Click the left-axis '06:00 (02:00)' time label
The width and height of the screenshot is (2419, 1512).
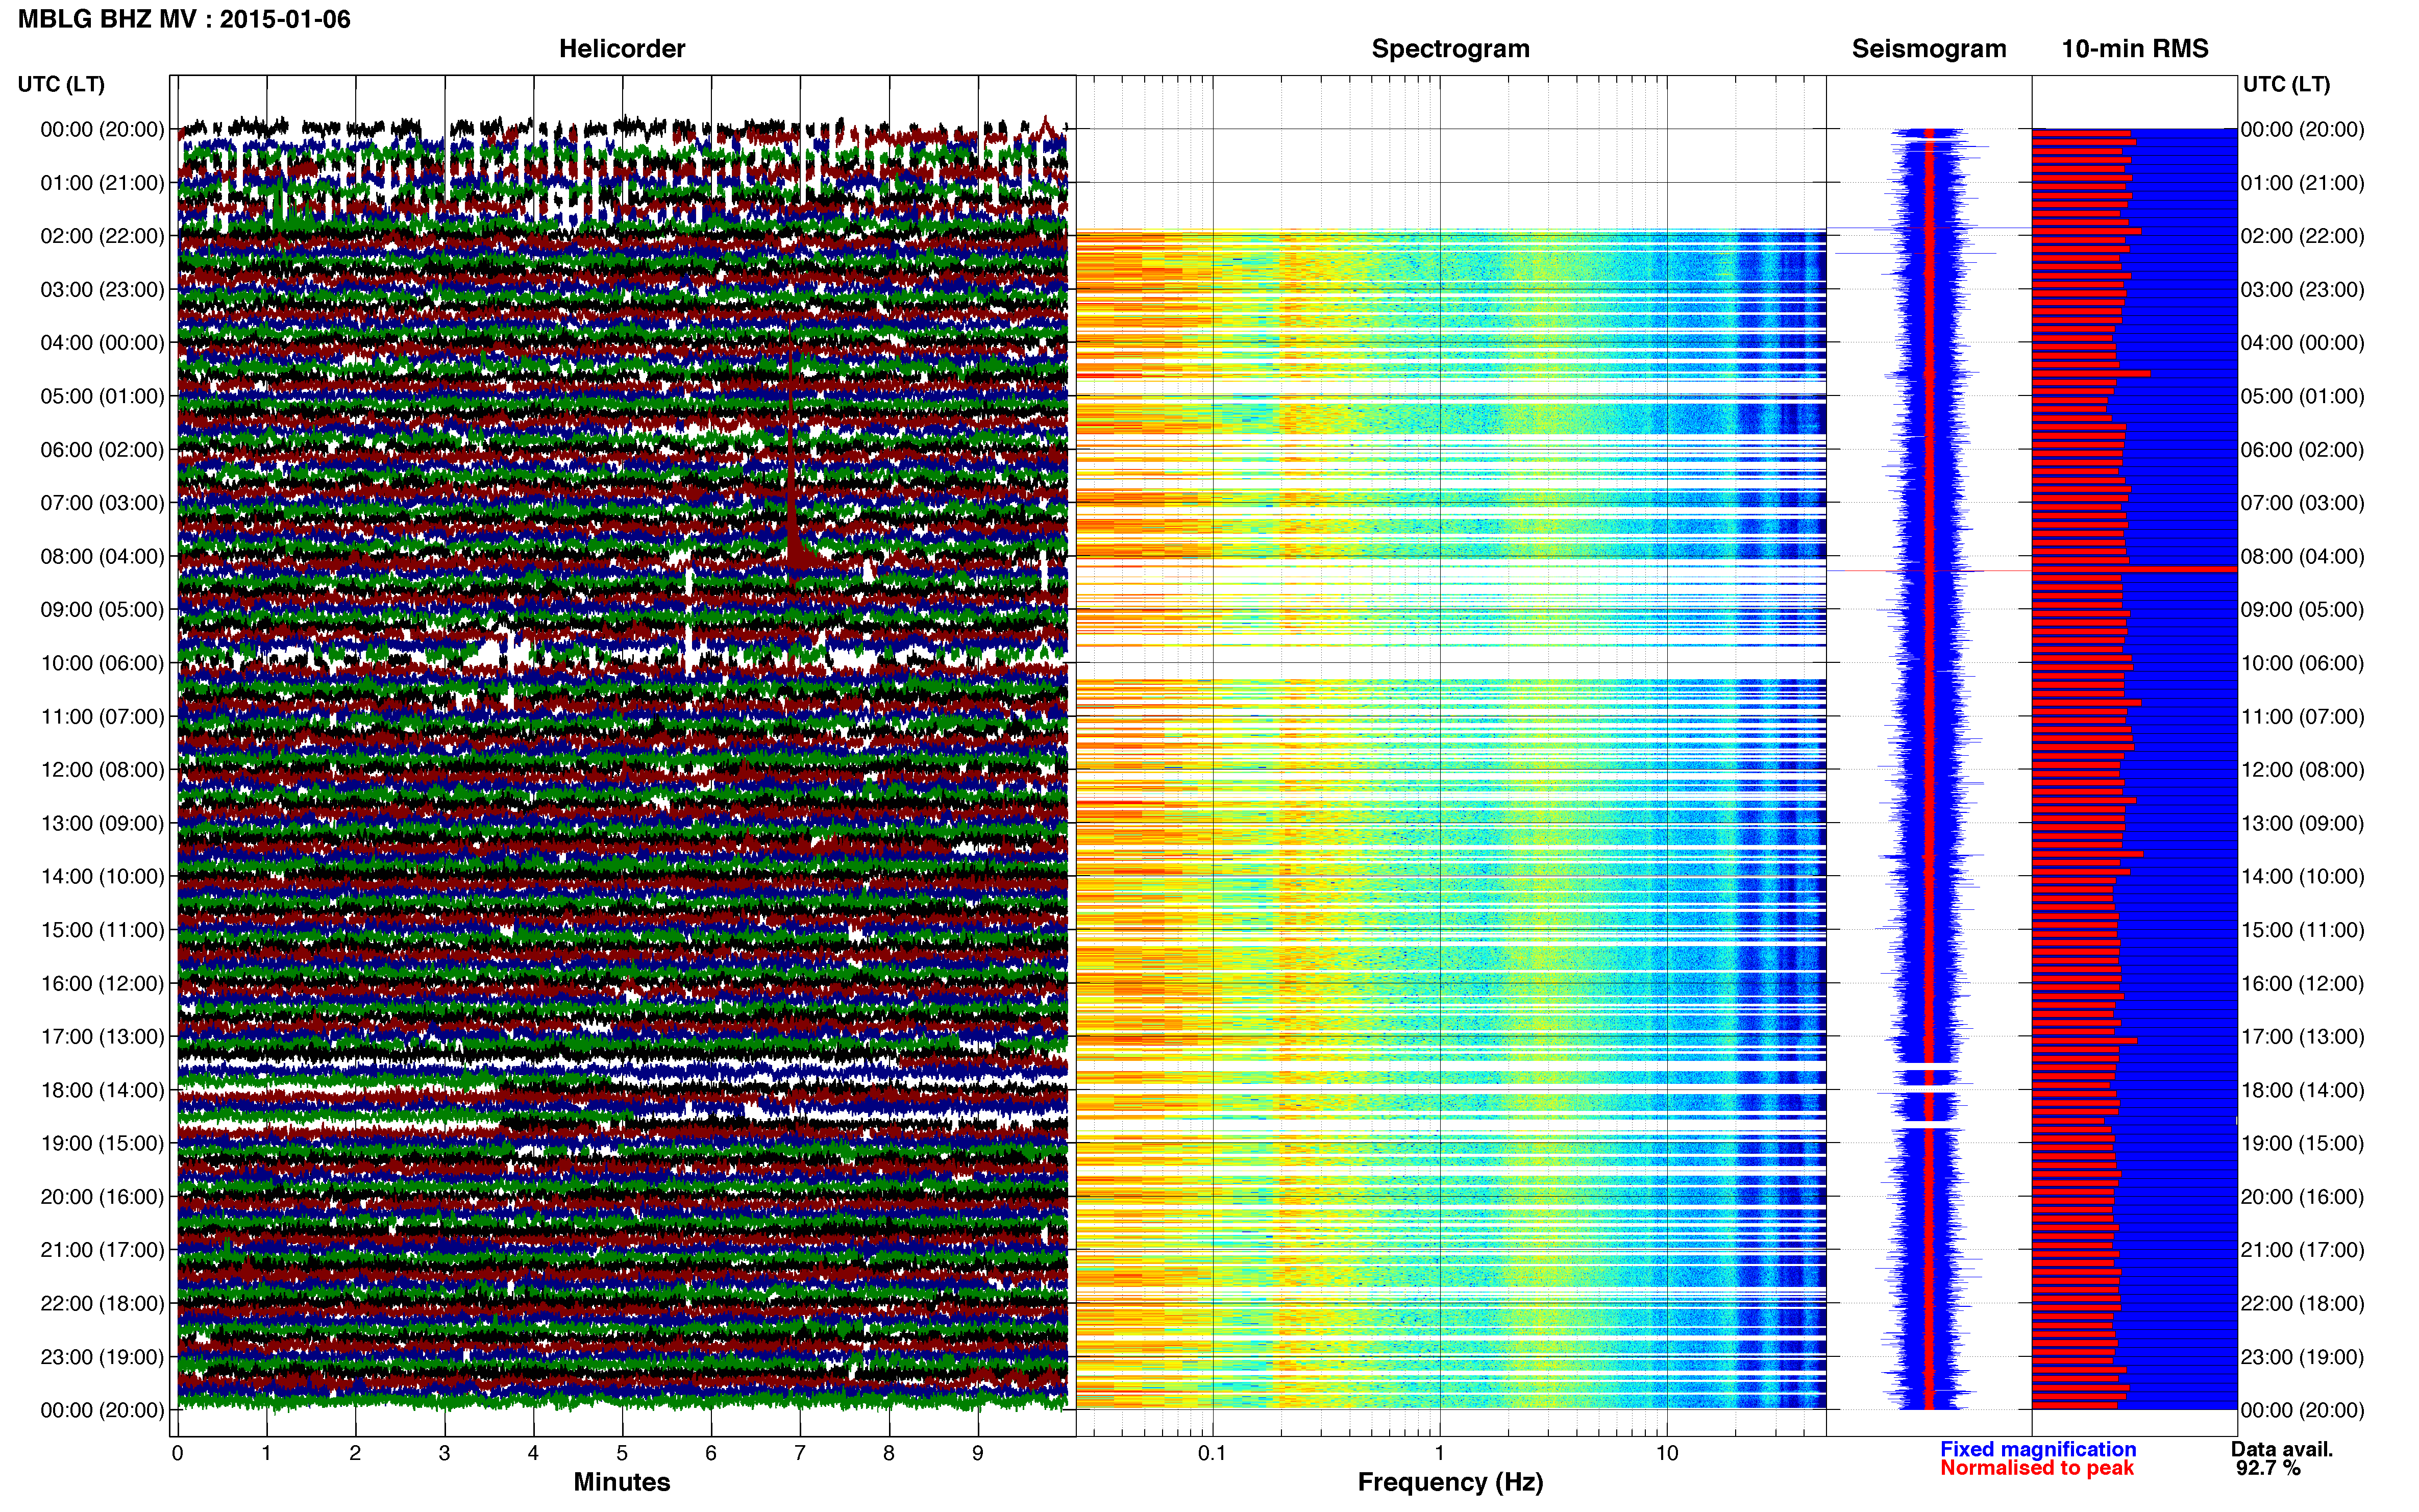[x=102, y=450]
